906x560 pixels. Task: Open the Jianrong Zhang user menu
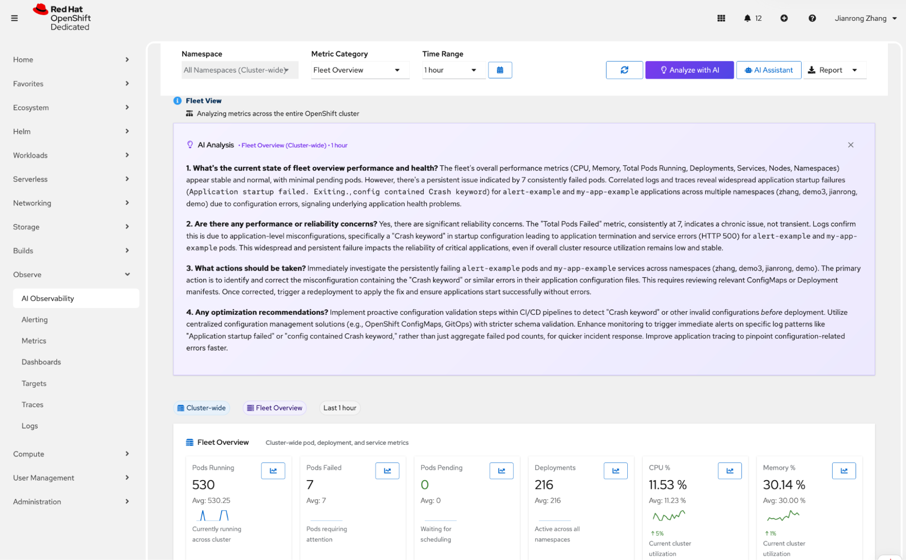[865, 18]
